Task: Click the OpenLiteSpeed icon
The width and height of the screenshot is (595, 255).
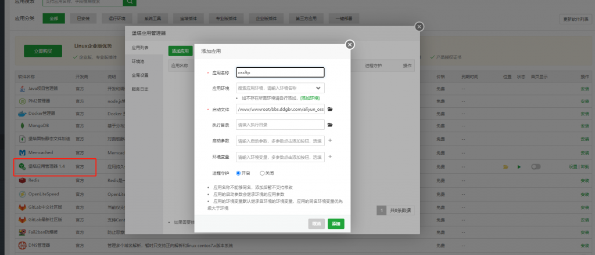Action: tap(22, 194)
